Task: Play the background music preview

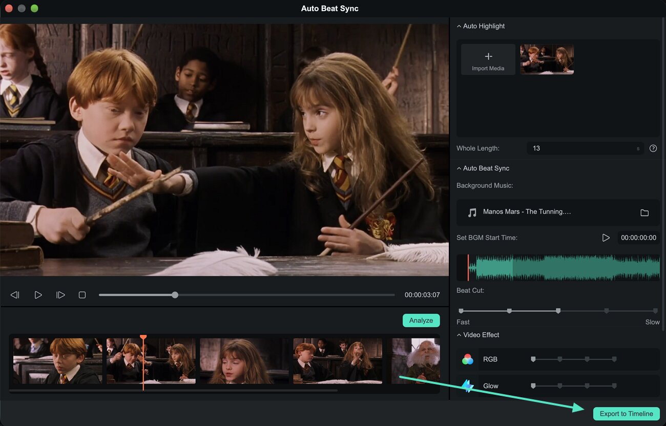Action: [606, 238]
